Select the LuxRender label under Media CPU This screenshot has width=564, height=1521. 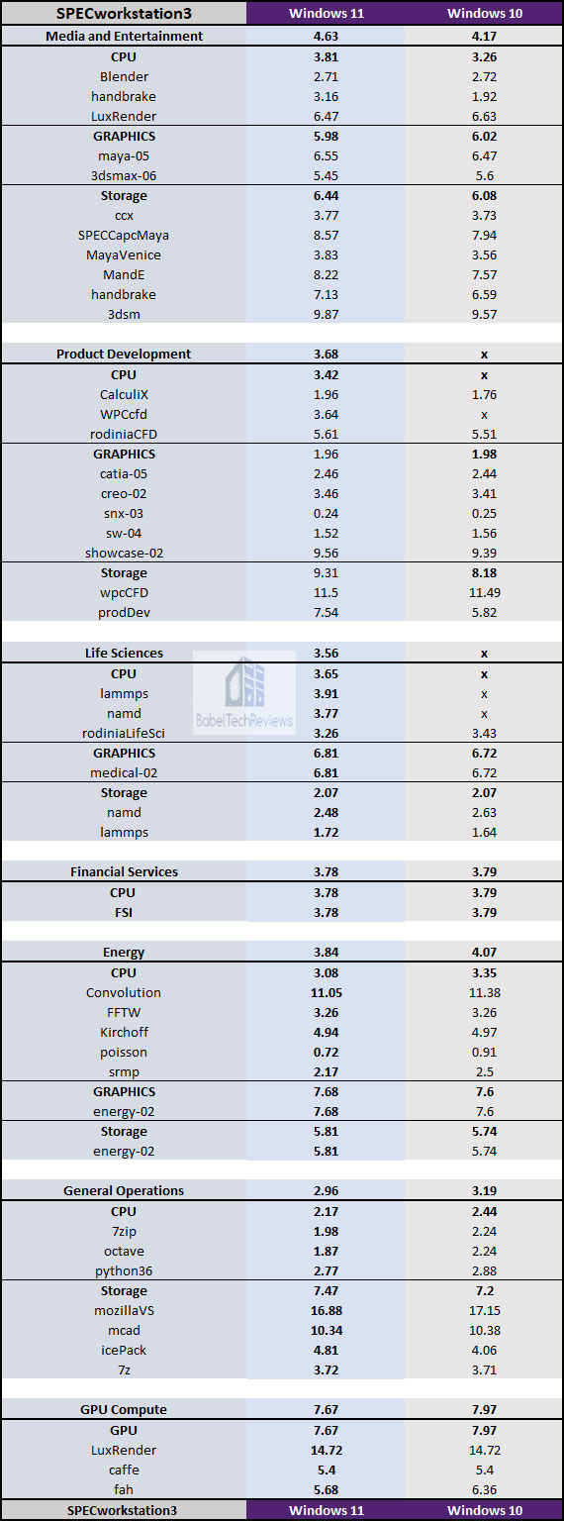click(124, 116)
